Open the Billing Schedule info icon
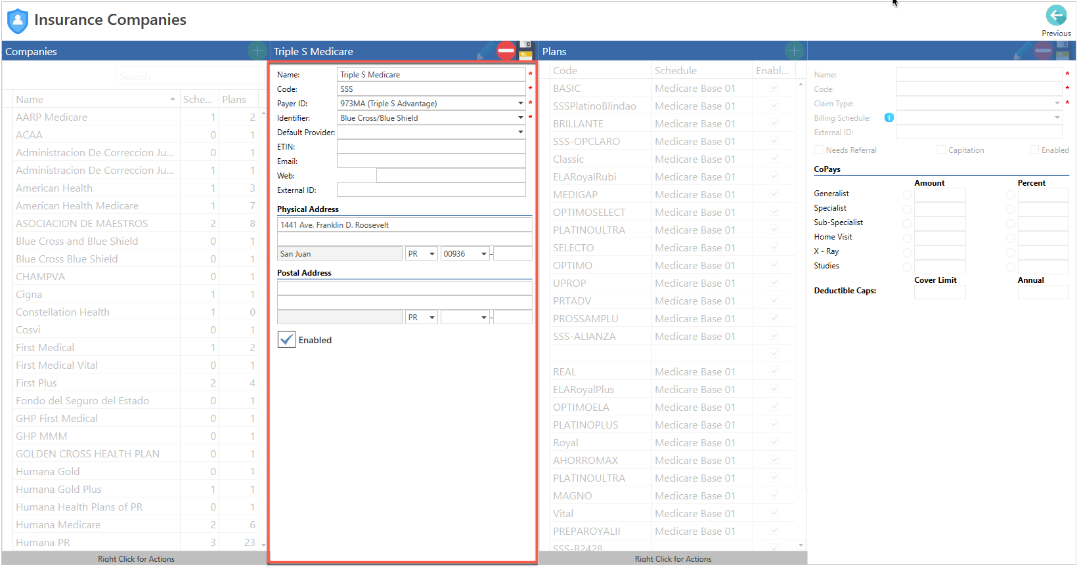The width and height of the screenshot is (1079, 567). [889, 117]
